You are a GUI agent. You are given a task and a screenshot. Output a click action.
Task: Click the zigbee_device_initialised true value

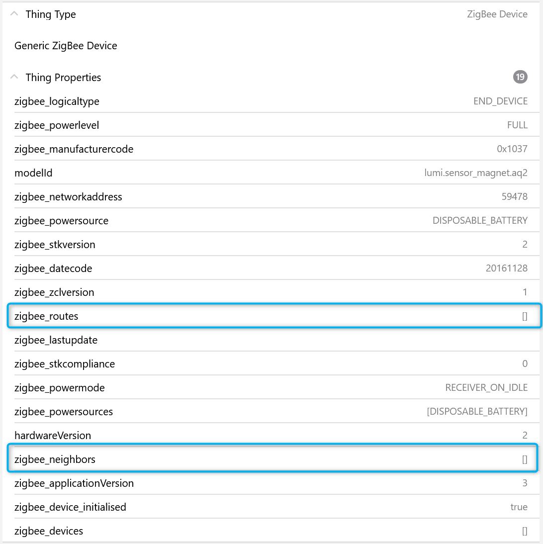point(519,507)
